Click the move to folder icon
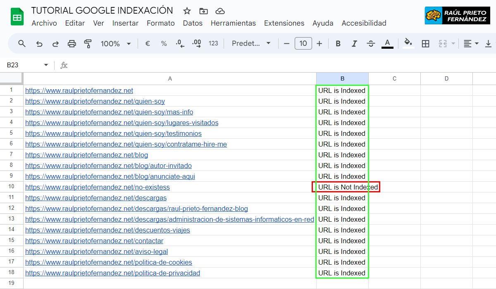The height and width of the screenshot is (289, 496). pos(203,11)
